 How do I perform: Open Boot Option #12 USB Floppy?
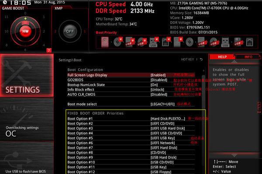(x=161, y=172)
